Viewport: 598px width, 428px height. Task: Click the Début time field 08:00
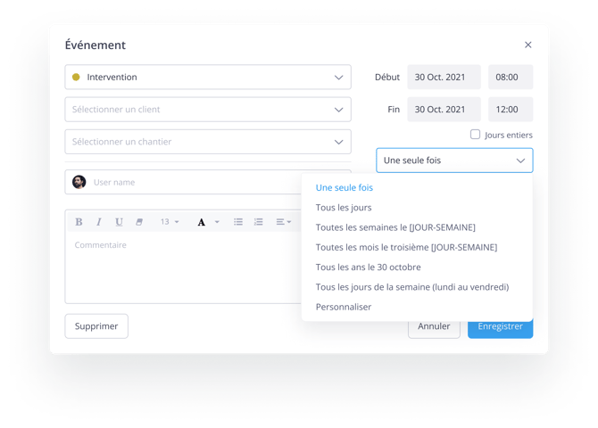(510, 78)
